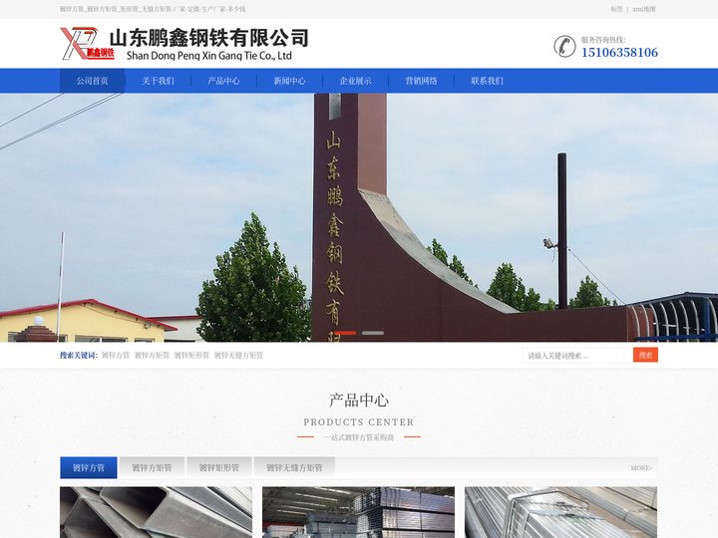Image resolution: width=718 pixels, height=538 pixels.
Task: Select the 镀锌方矩管 product tab
Action: tap(152, 467)
